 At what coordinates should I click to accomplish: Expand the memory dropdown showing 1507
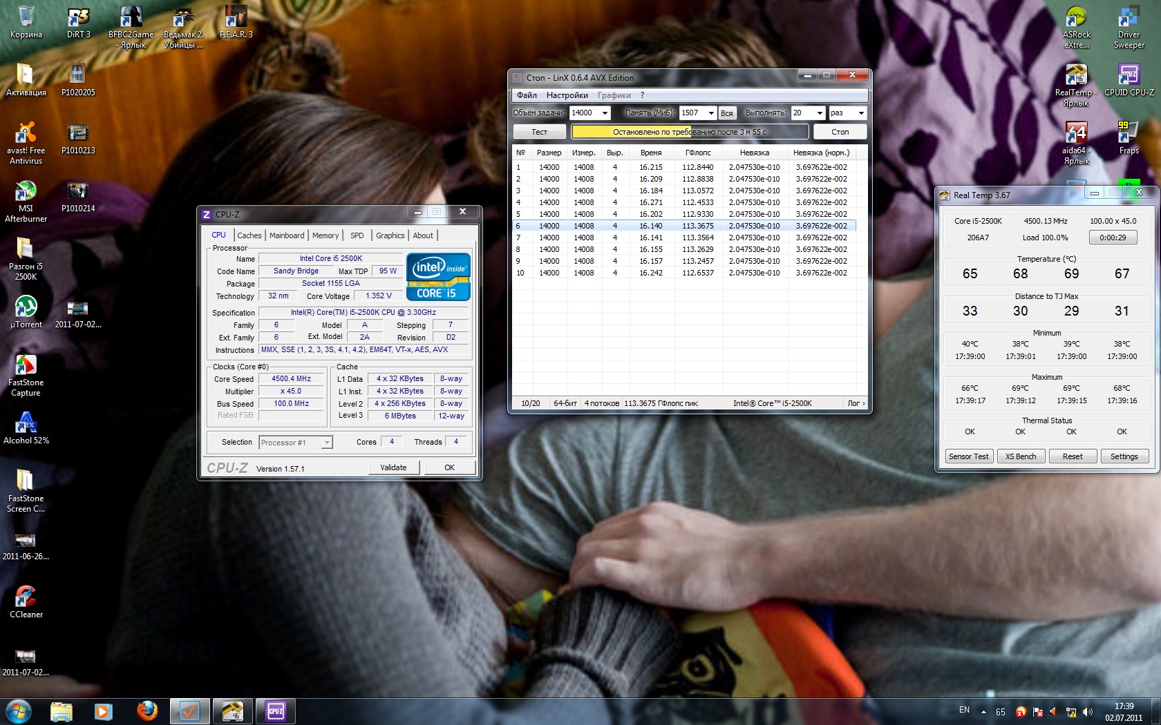coord(711,113)
